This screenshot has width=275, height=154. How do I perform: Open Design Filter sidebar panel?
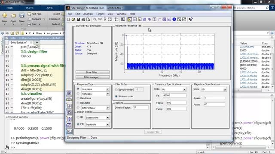click(69, 131)
